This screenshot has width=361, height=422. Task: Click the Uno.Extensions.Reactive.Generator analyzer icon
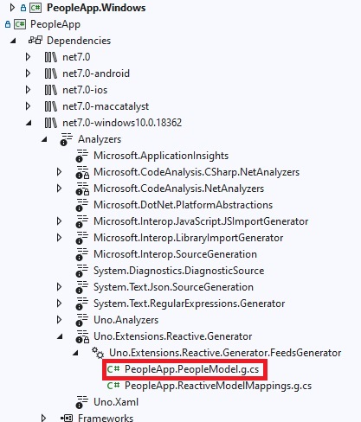coord(82,336)
